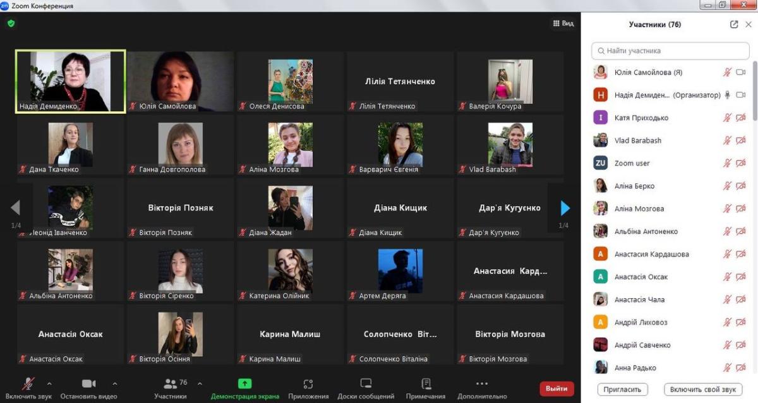This screenshot has width=758, height=403.
Task: Pop out the participants panel
Action: pos(733,25)
